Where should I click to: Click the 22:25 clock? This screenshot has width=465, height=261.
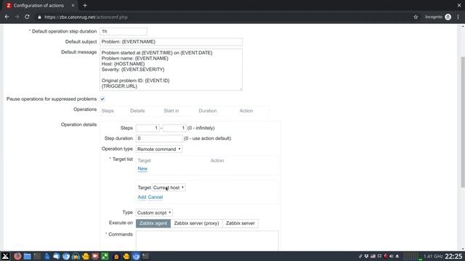pos(453,256)
